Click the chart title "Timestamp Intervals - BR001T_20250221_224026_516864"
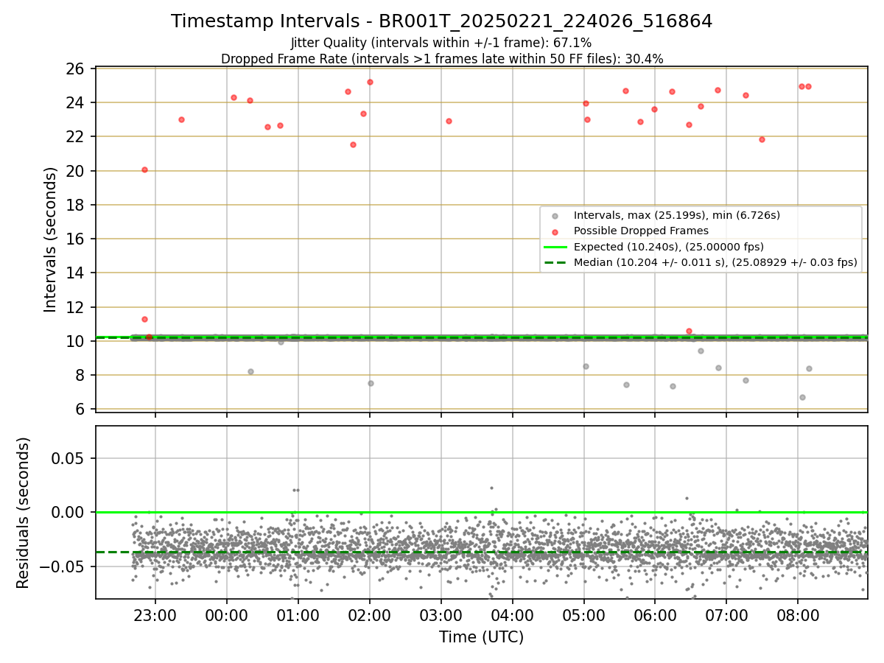The height and width of the screenshot is (663, 884). click(x=441, y=21)
